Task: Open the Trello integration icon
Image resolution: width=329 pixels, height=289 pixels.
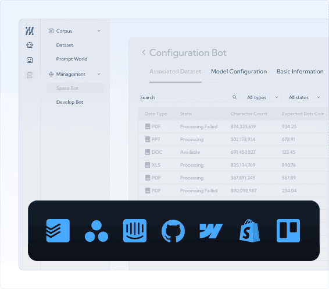Action: click(288, 231)
